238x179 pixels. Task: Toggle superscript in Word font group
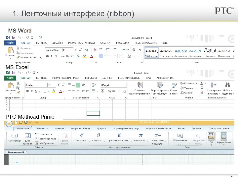(x=72, y=56)
